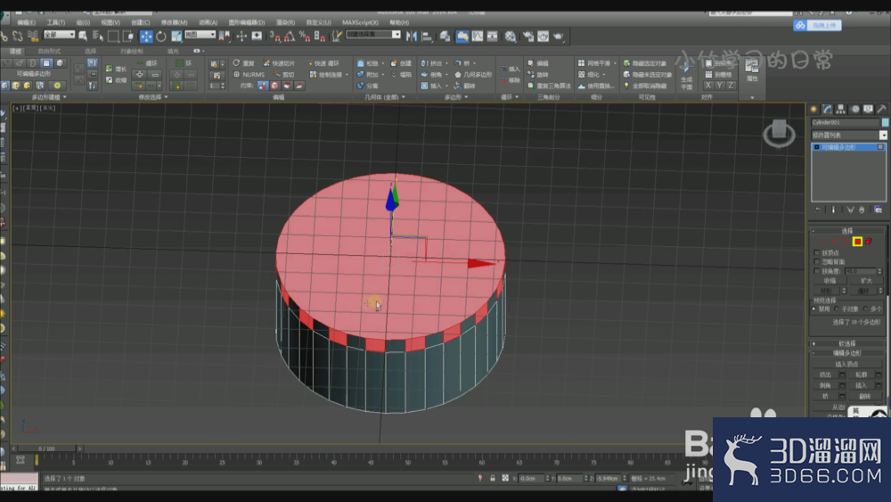
Task: Expand the 软选择 rollout
Action: 846,343
